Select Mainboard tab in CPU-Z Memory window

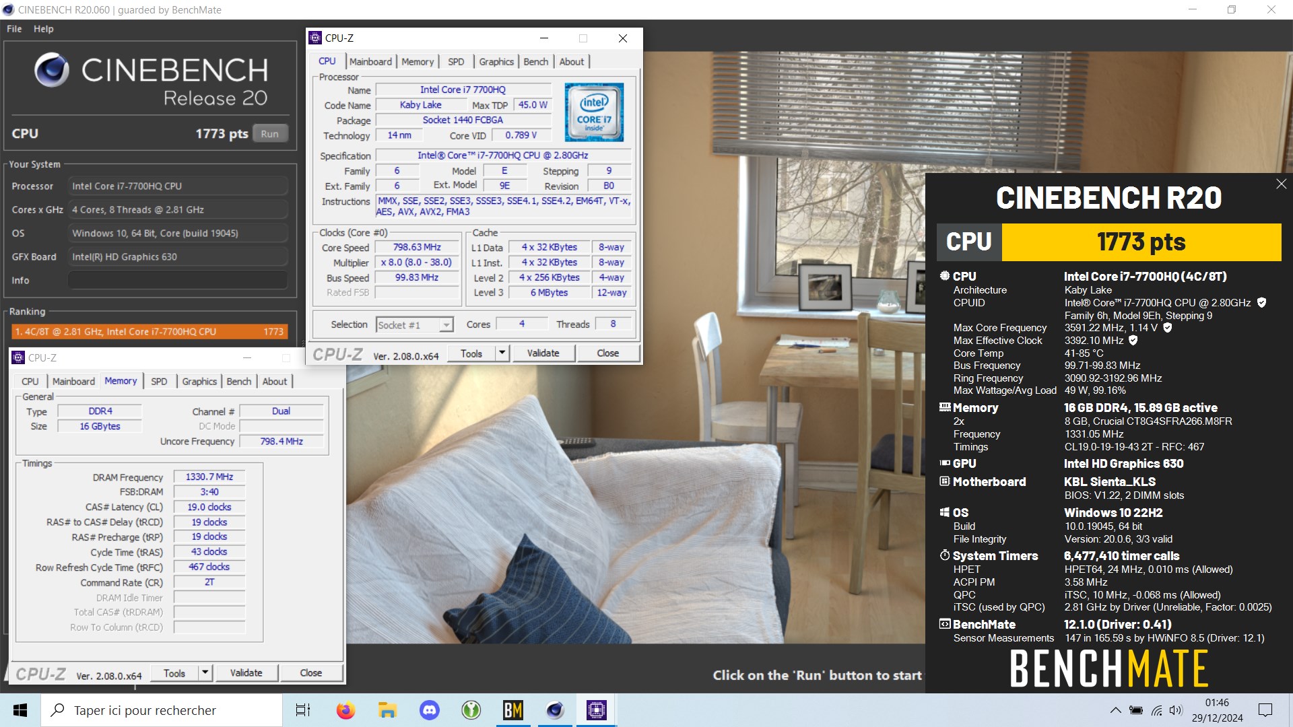(x=73, y=381)
